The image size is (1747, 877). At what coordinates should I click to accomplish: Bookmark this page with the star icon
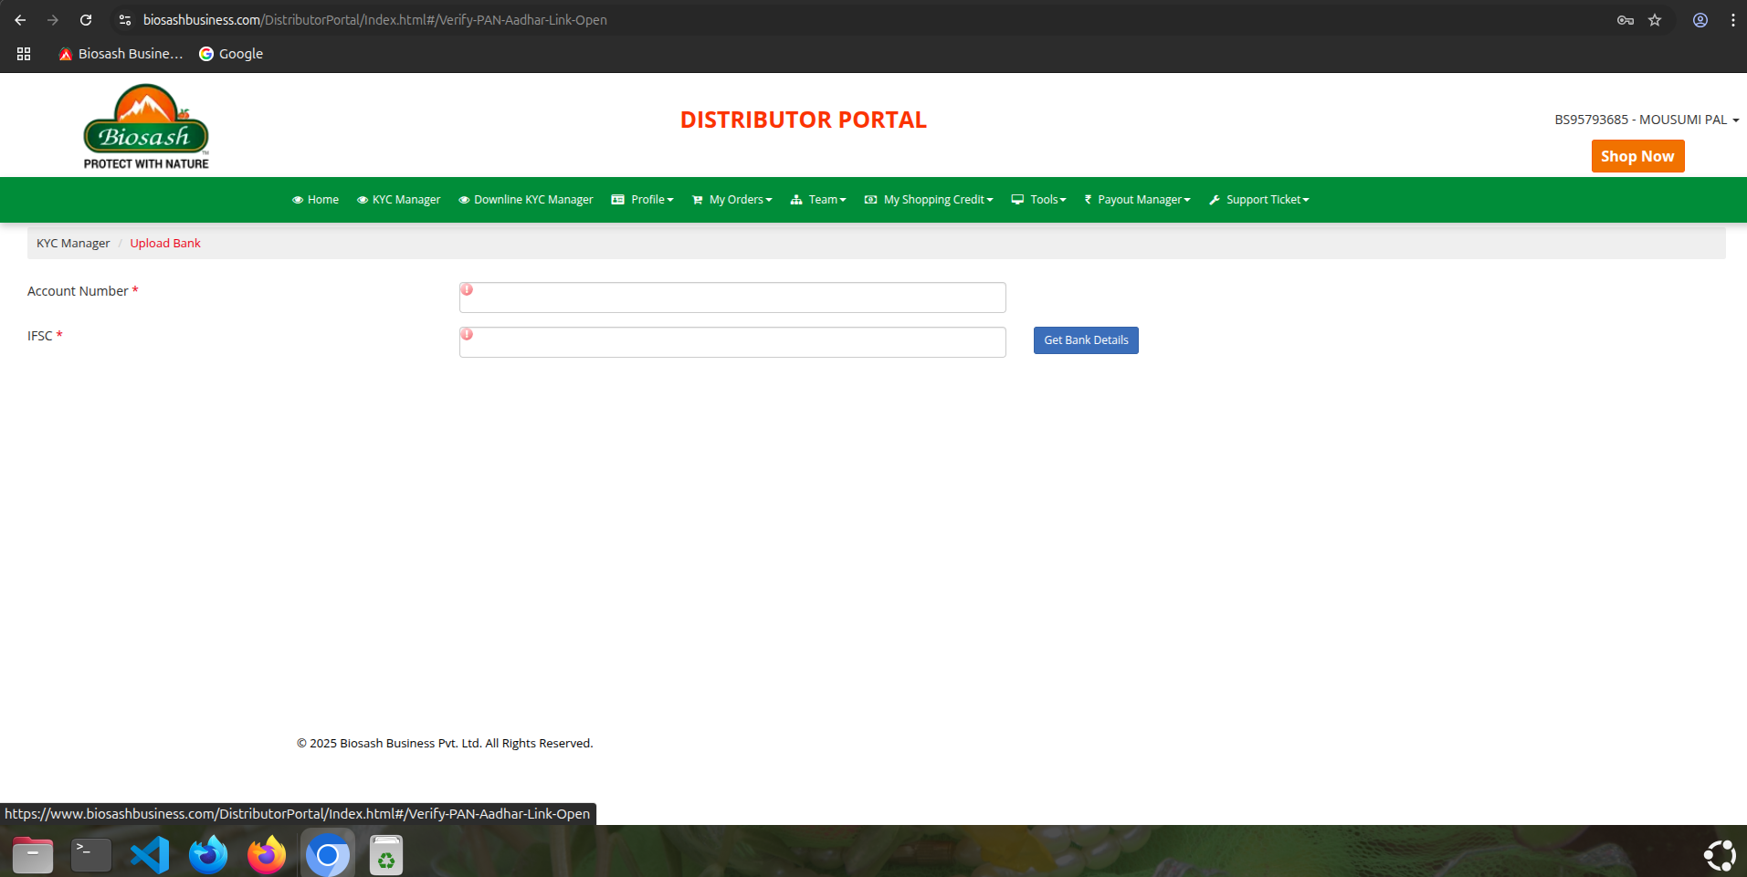tap(1655, 20)
